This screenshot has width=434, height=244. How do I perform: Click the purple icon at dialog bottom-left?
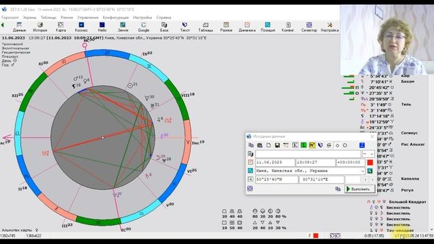pyautogui.click(x=250, y=188)
